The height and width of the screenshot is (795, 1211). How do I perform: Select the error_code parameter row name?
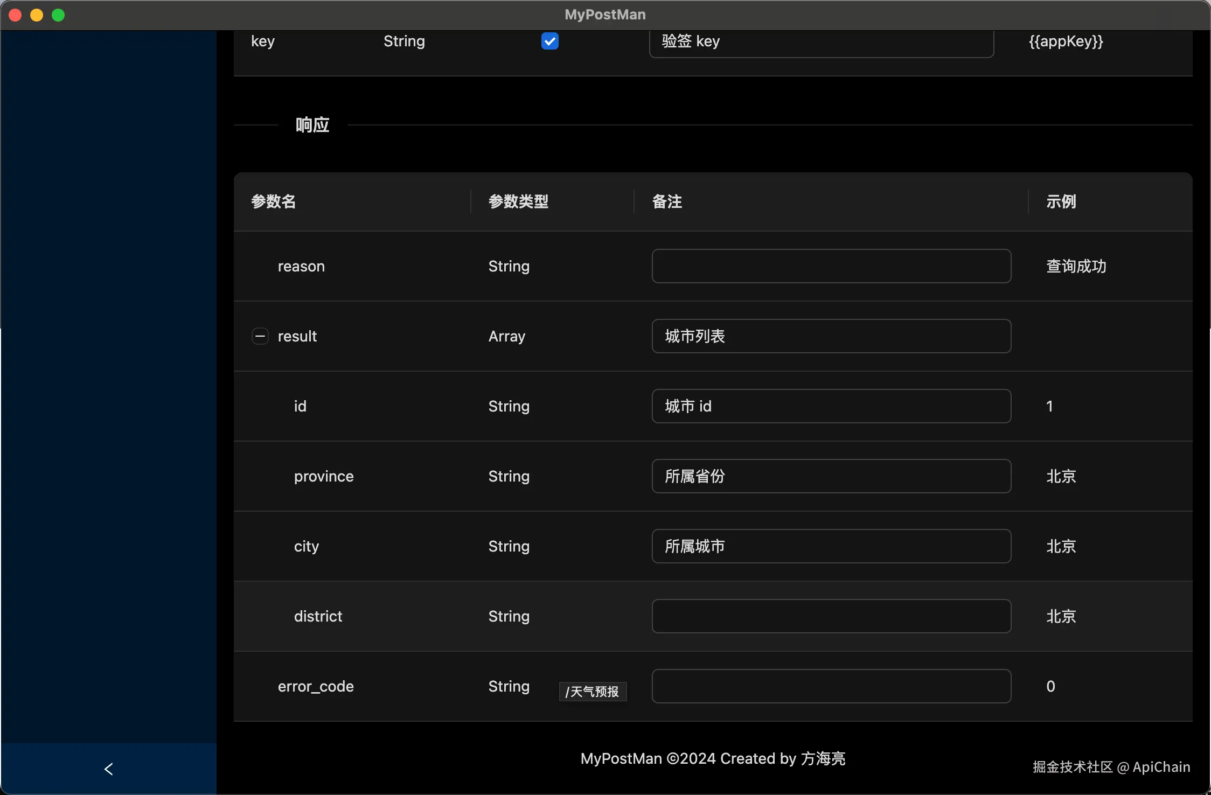(316, 686)
